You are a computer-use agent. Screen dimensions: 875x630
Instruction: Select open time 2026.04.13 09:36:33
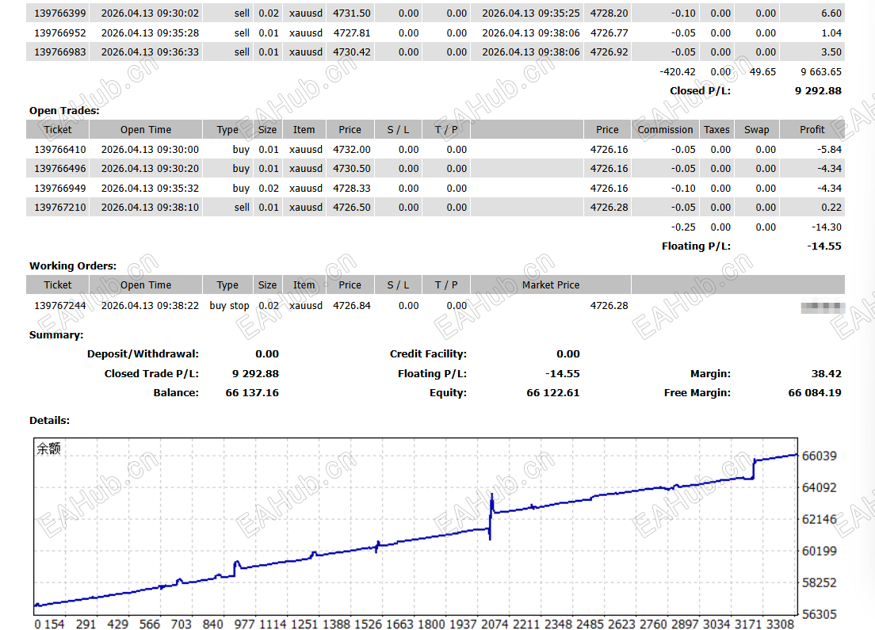[150, 52]
